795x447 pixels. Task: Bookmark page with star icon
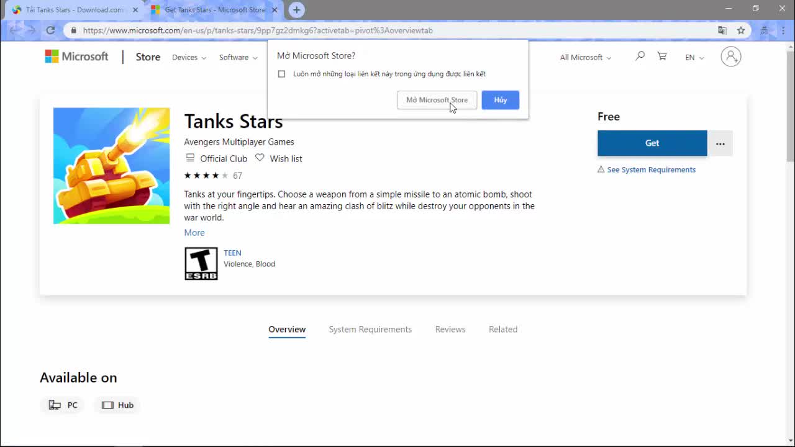(x=741, y=30)
